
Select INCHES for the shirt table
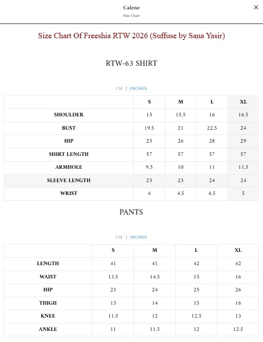click(x=138, y=88)
